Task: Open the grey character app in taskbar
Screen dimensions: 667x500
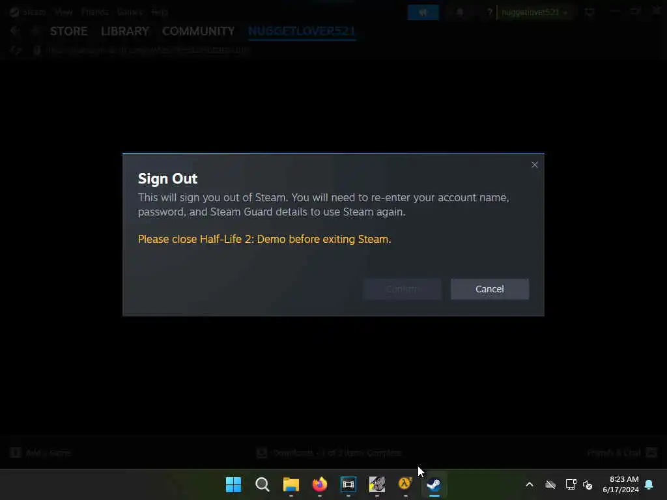Action: pos(377,484)
